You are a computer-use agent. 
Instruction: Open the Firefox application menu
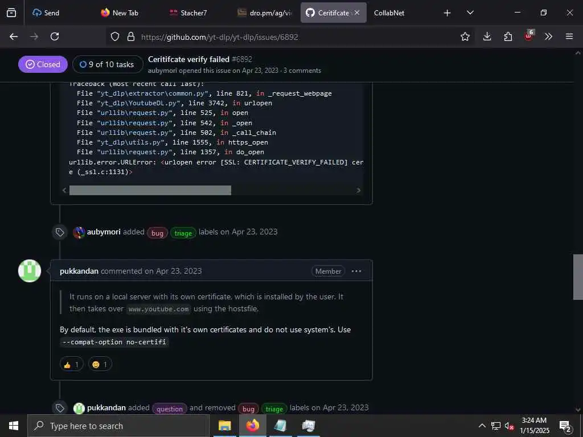click(569, 36)
